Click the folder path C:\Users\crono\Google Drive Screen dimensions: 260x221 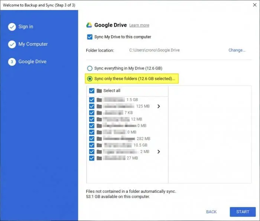[155, 50]
